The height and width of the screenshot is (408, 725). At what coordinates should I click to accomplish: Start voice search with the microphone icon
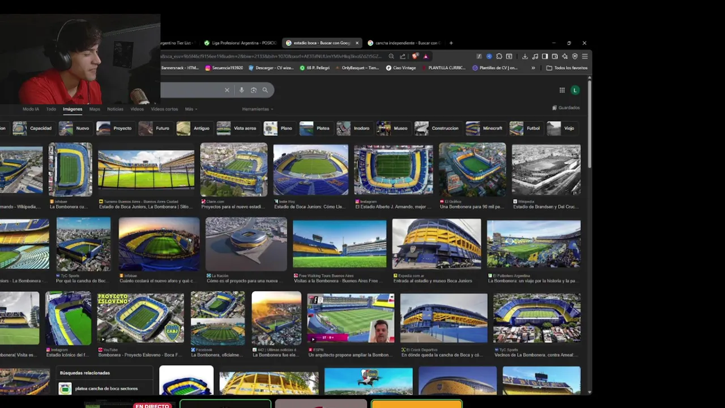click(x=241, y=90)
